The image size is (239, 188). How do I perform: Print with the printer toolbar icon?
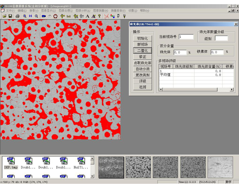[x=17, y=16]
